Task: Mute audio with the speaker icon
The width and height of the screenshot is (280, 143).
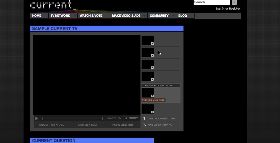Action: point(126,118)
